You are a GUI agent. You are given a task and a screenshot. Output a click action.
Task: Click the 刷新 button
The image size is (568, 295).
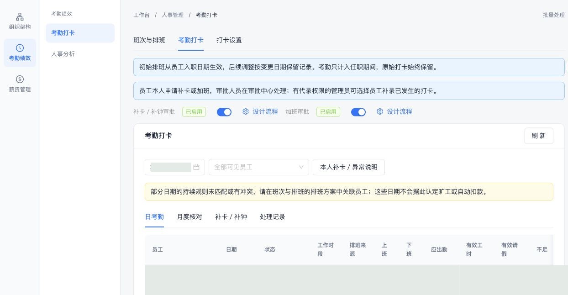[539, 136]
